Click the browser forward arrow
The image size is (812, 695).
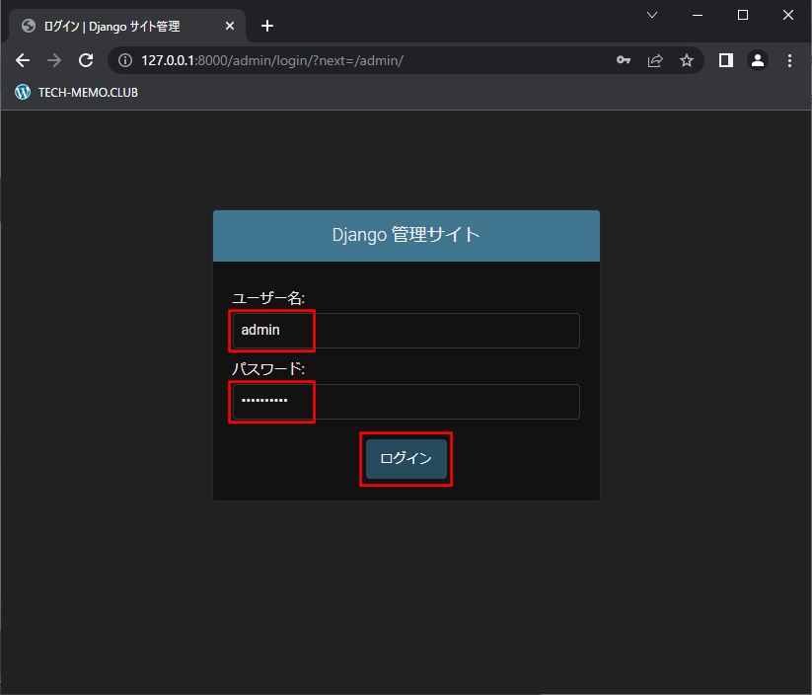54,60
